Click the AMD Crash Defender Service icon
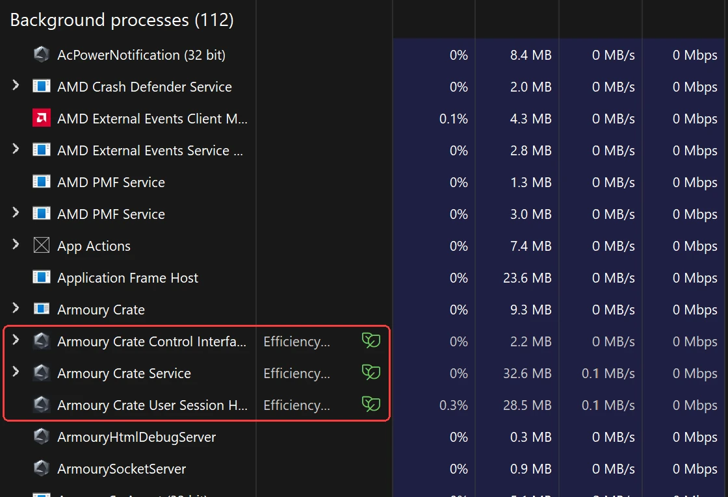Viewport: 728px width, 497px height. pos(42,86)
